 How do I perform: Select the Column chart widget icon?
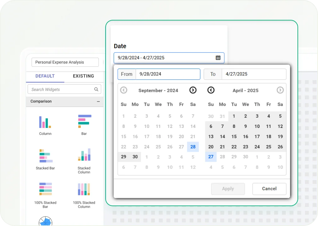[x=45, y=122]
